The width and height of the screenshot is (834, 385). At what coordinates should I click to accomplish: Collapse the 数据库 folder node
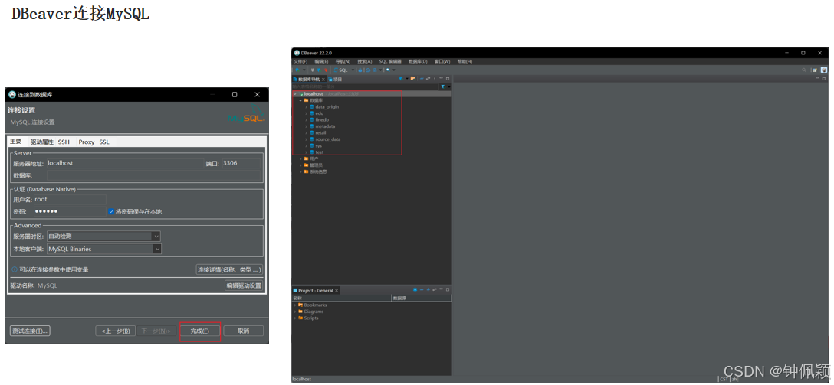pos(300,100)
